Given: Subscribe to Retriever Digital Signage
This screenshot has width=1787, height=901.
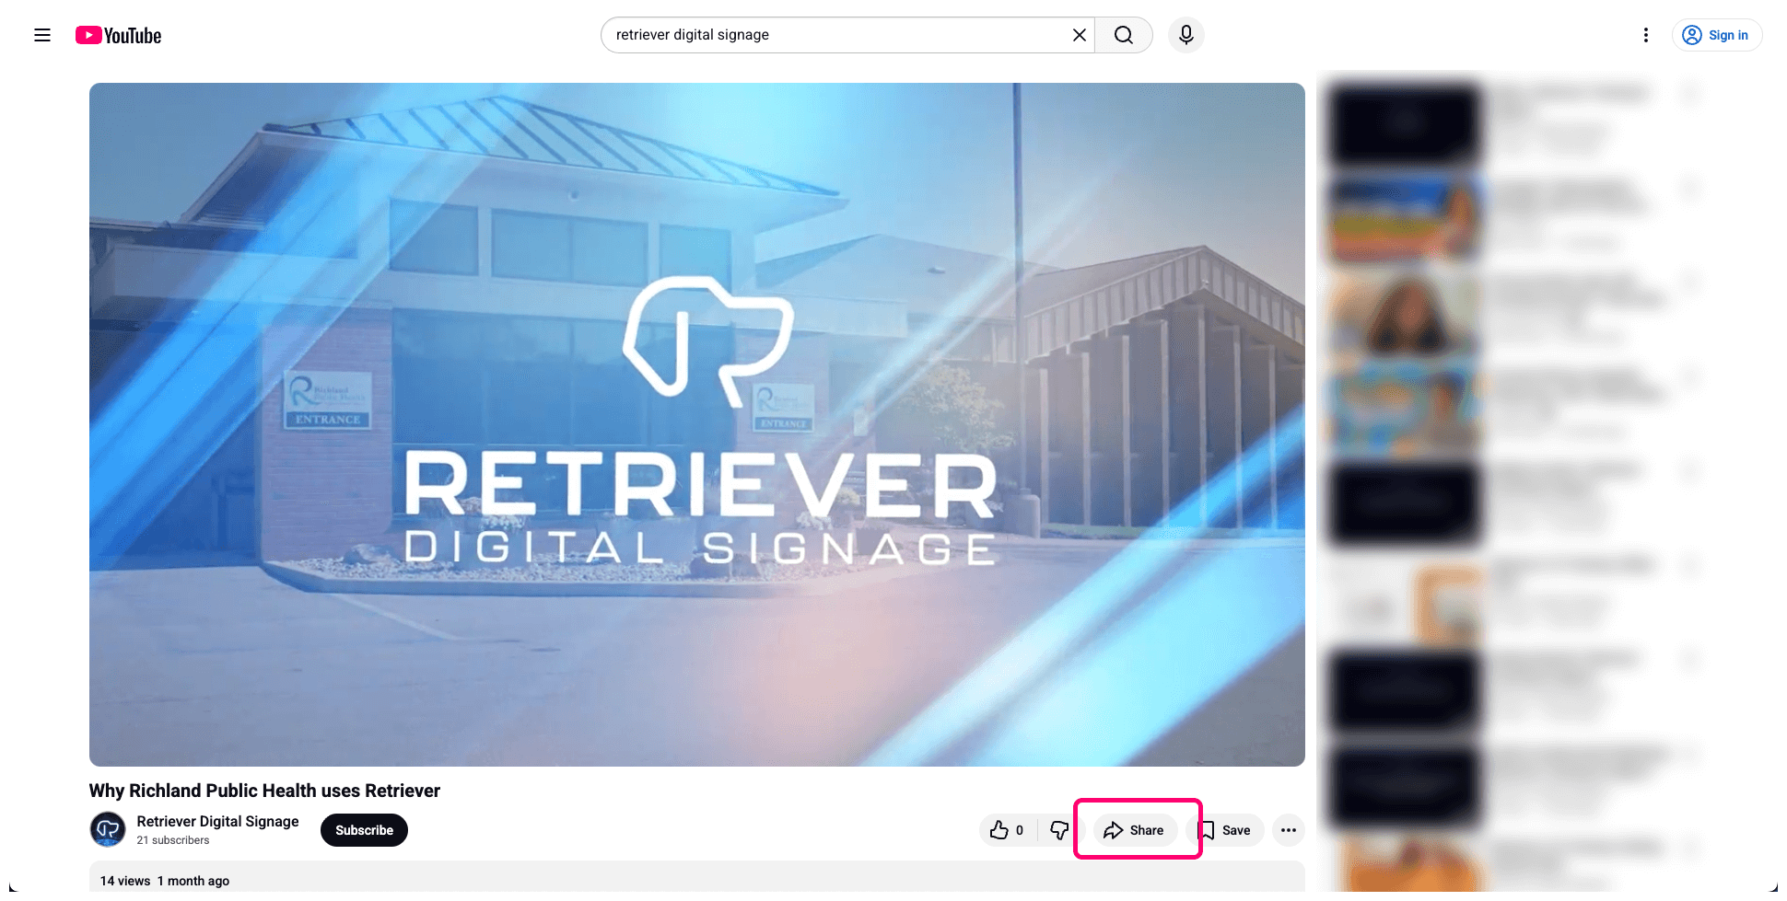Looking at the screenshot, I should coord(364,830).
